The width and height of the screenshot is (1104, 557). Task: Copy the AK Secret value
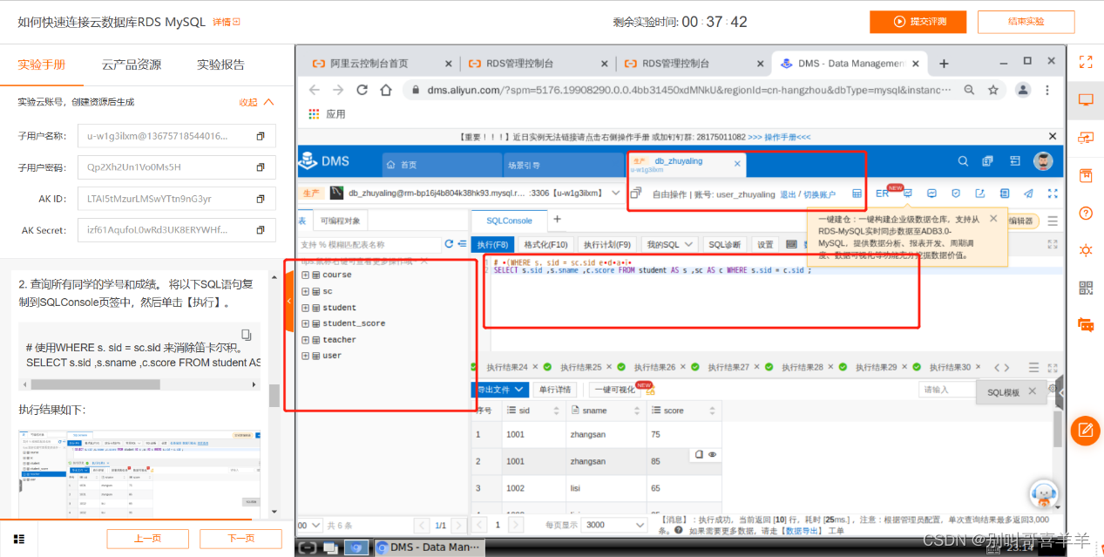tap(260, 230)
